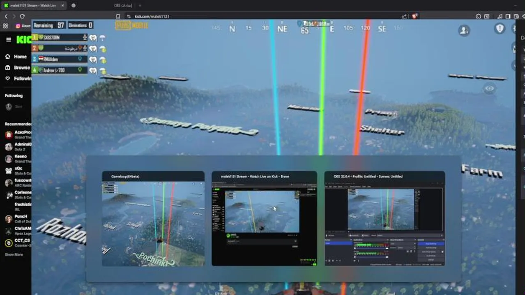Open the share icon in the address bar
Screen dimensions: 525x295
pyautogui.click(x=405, y=16)
